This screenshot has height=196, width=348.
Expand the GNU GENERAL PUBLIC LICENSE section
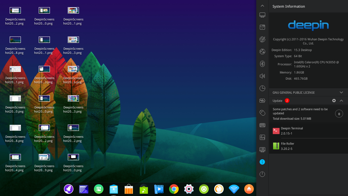pyautogui.click(x=341, y=92)
